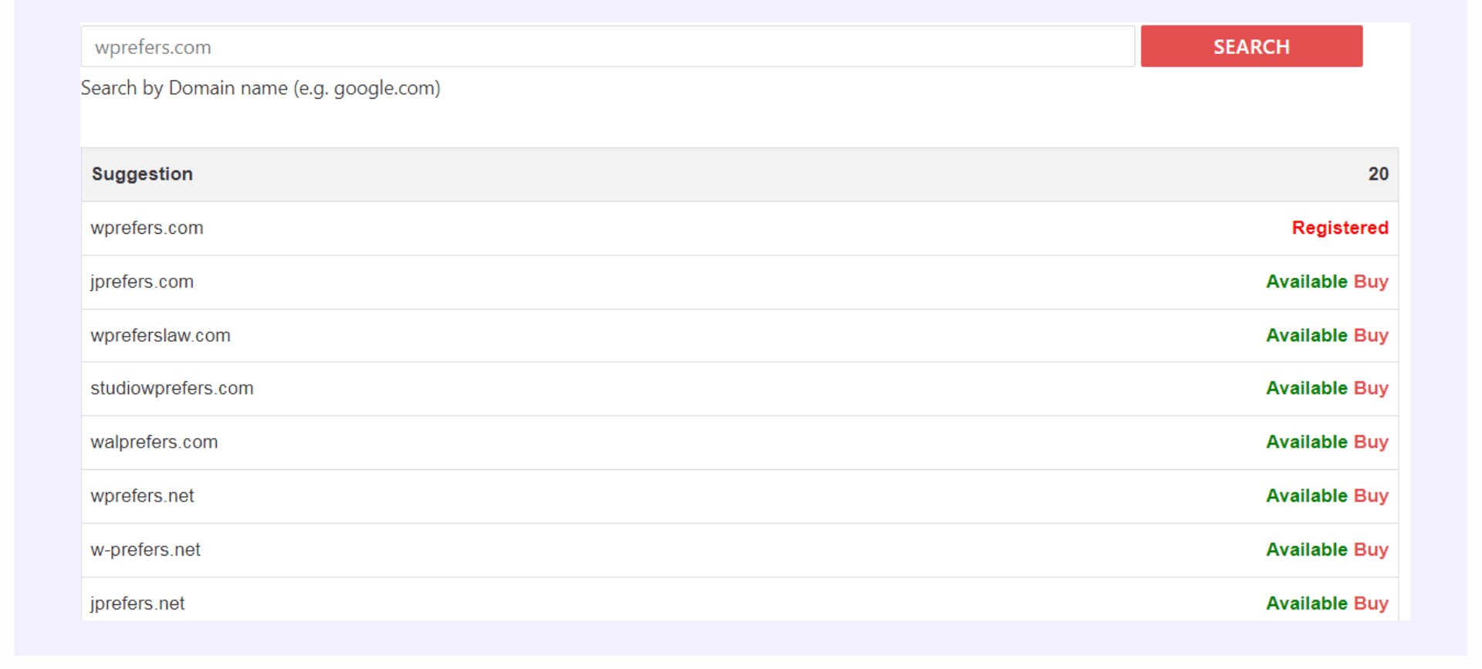
Task: Click the Suggestion column header
Action: click(x=142, y=174)
